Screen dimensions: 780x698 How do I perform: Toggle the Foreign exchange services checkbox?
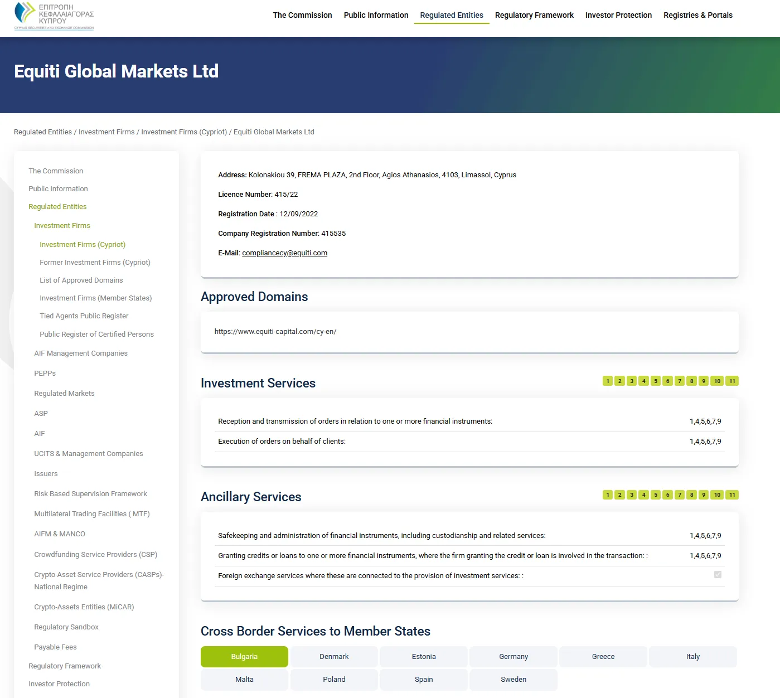click(718, 574)
